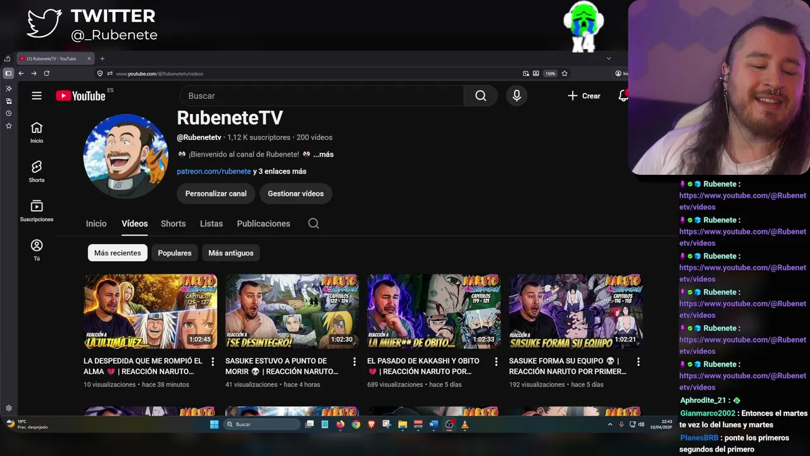This screenshot has height=456, width=810.
Task: Open VLC media player from taskbar
Action: (x=465, y=424)
